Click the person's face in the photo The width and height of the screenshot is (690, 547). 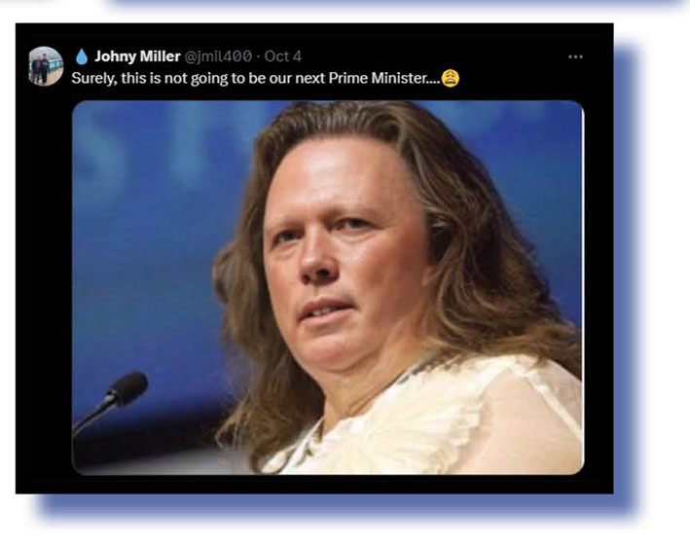(x=341, y=257)
